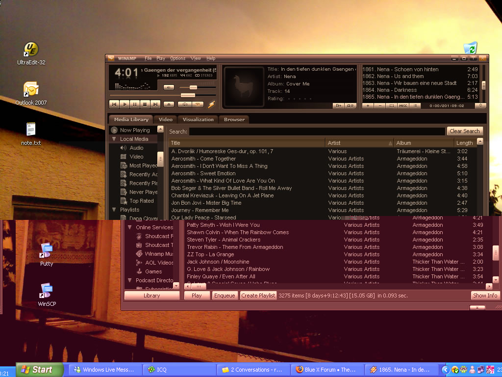Screen dimensions: 502x377
Task: Mute the Winamp audio output
Action: tap(169, 87)
